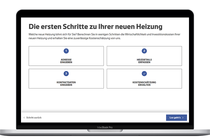Click the left chevron beside Schritt zurück
Screen dimensions: 210x140
pos(24,117)
